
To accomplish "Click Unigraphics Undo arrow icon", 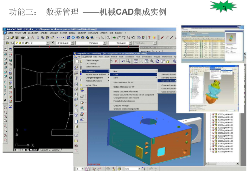I will (123, 61).
